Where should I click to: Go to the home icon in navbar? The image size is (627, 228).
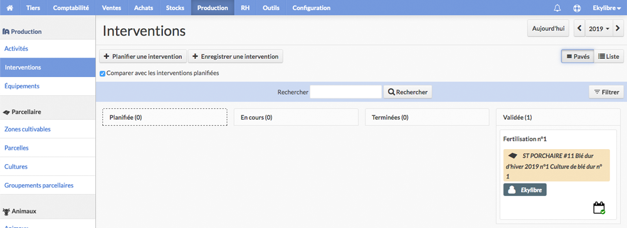[x=10, y=8]
